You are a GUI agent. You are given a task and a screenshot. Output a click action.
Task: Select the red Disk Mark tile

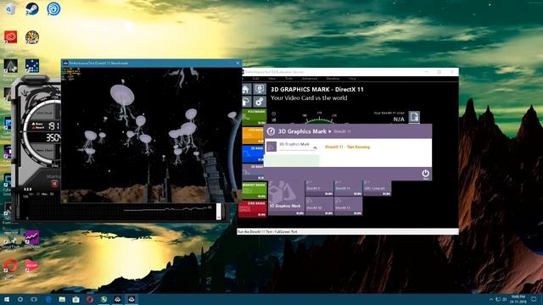coord(253,209)
